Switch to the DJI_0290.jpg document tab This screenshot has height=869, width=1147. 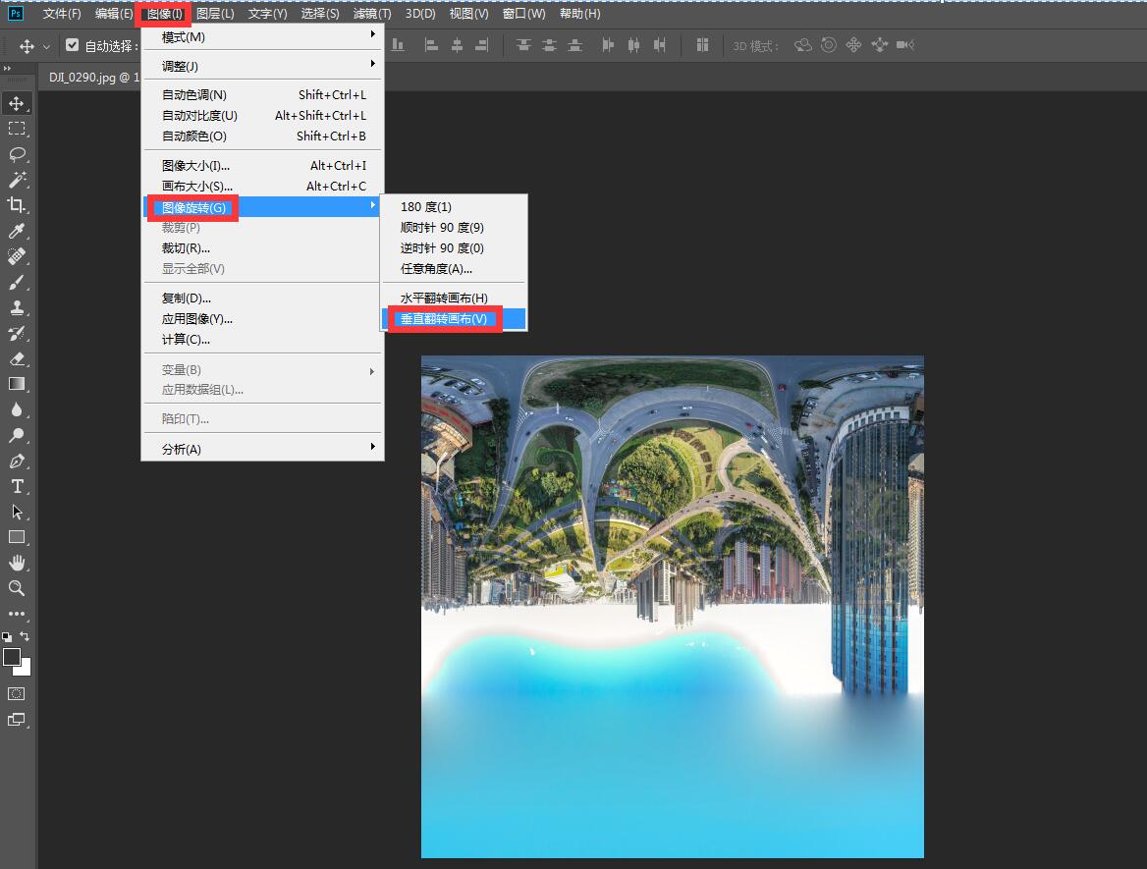pos(91,77)
